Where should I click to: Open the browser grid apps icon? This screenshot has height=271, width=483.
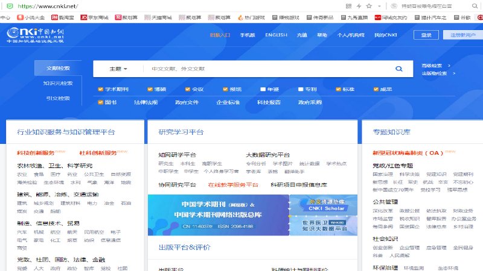[348, 6]
